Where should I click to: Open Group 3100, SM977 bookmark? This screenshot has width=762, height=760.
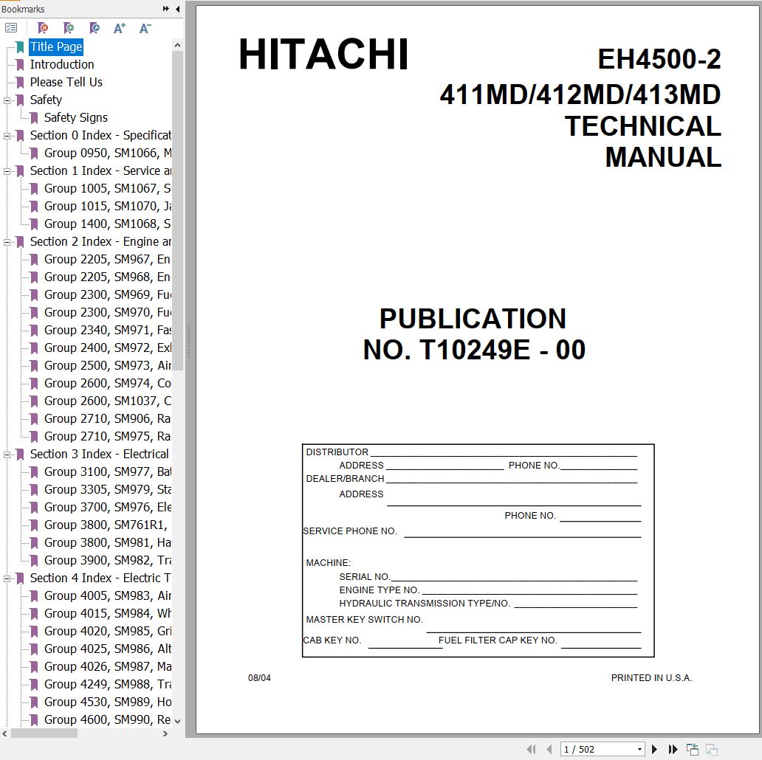(x=107, y=472)
